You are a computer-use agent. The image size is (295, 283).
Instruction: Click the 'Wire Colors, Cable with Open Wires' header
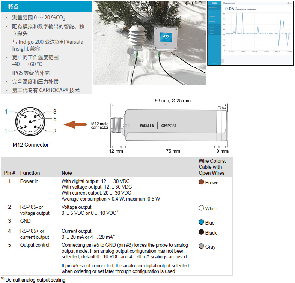click(x=212, y=167)
